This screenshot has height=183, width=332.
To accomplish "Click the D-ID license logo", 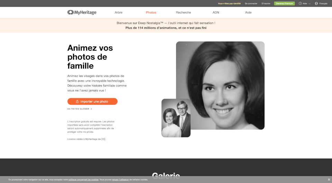I will tap(103, 139).
